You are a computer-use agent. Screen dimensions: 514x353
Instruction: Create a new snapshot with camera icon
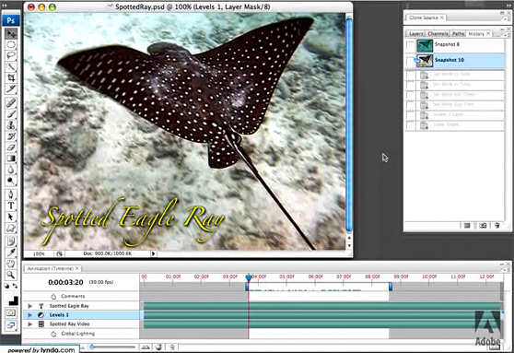tap(483, 226)
